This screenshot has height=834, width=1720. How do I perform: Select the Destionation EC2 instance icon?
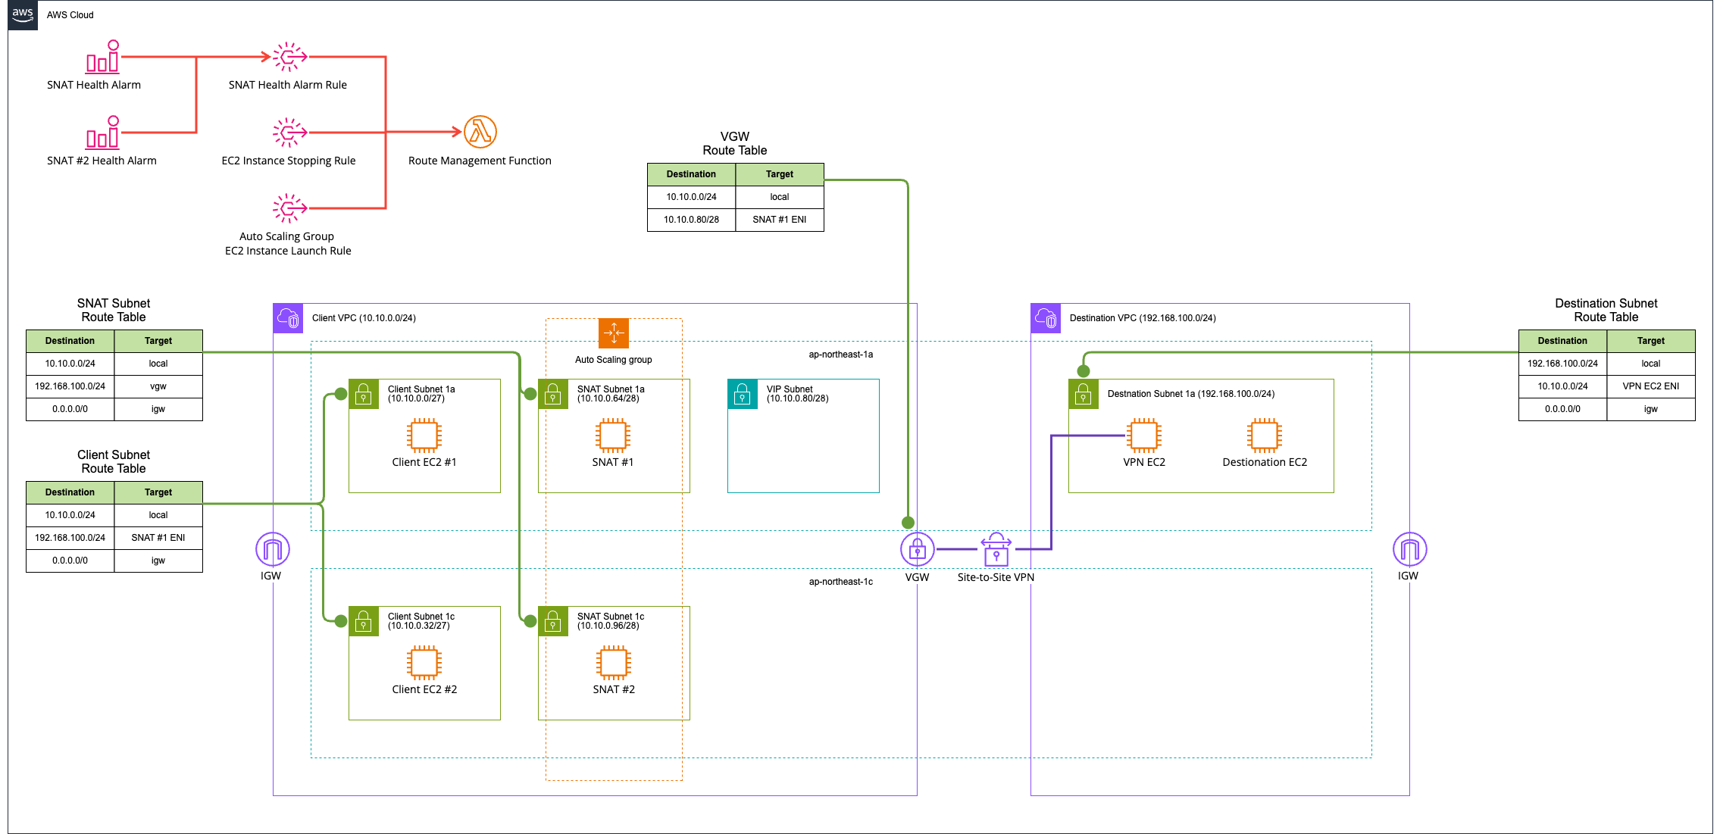coord(1265,436)
